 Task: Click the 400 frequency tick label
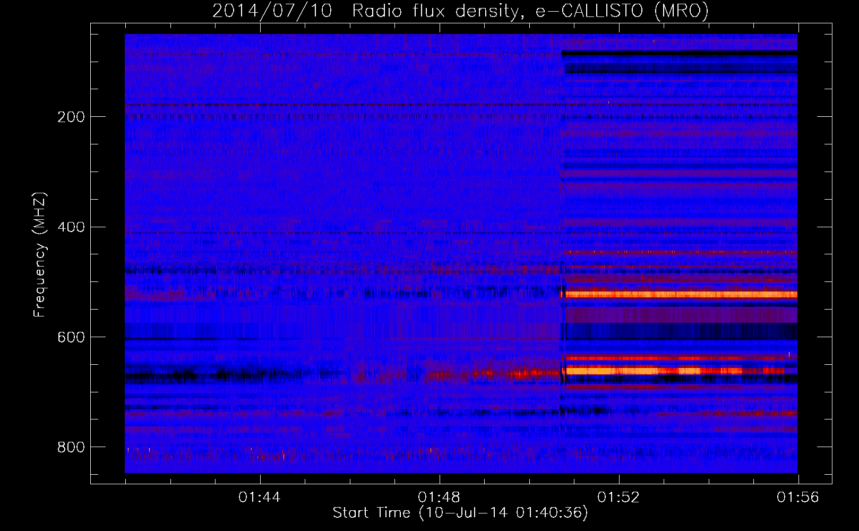point(71,227)
